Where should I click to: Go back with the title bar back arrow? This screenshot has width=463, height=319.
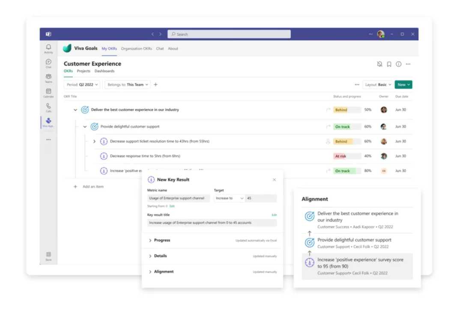click(x=152, y=34)
